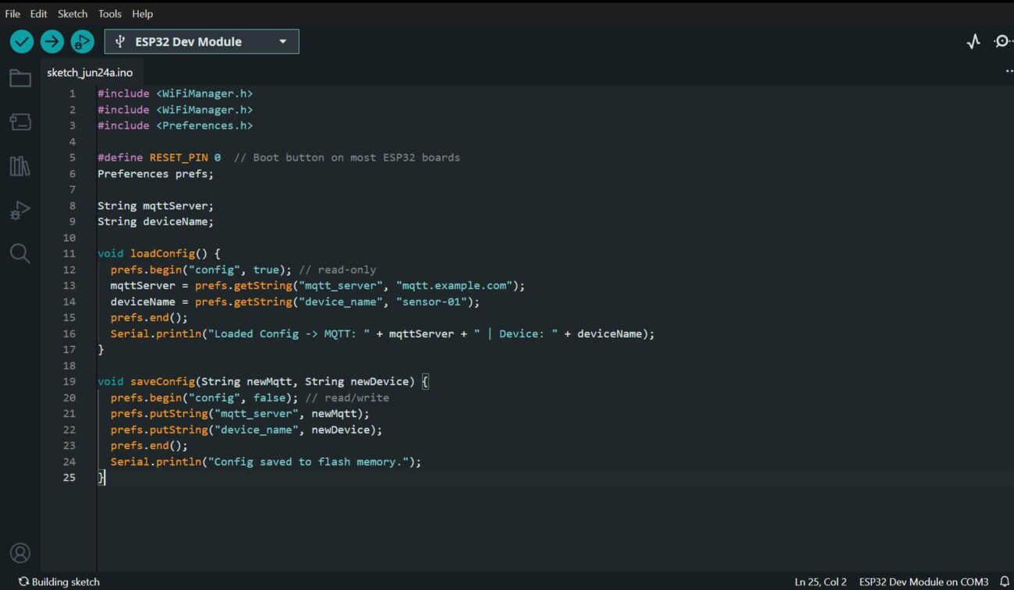Open the Tools menu
The width and height of the screenshot is (1014, 590).
[x=110, y=13]
